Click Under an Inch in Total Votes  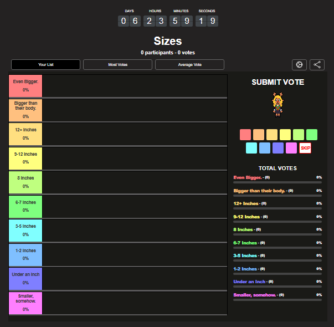tap(249, 282)
